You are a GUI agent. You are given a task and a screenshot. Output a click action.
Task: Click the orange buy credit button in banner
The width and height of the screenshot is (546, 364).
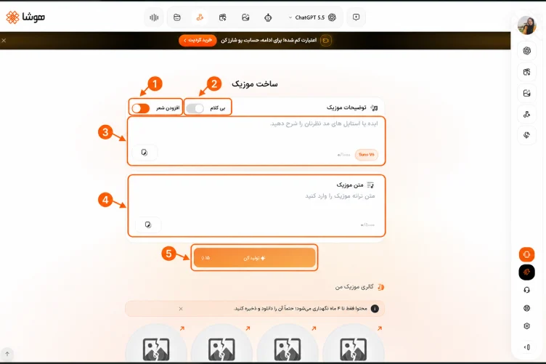coord(197,41)
